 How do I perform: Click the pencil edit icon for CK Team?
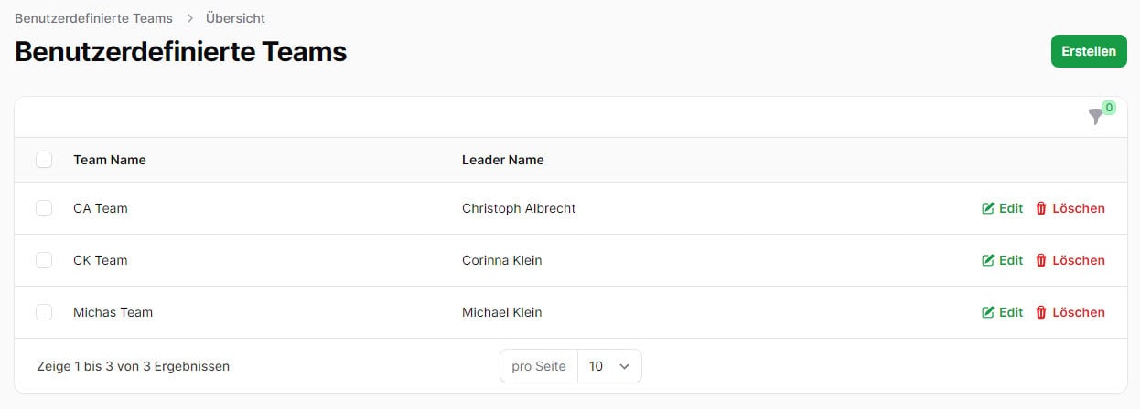point(988,260)
